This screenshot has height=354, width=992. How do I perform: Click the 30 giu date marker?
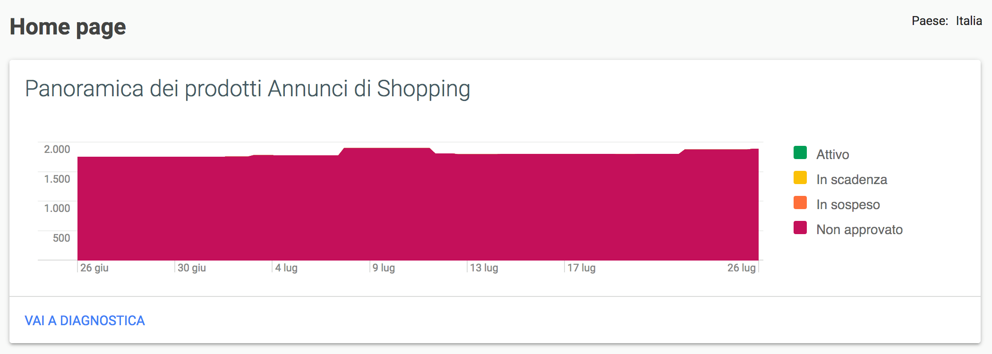coord(191,268)
